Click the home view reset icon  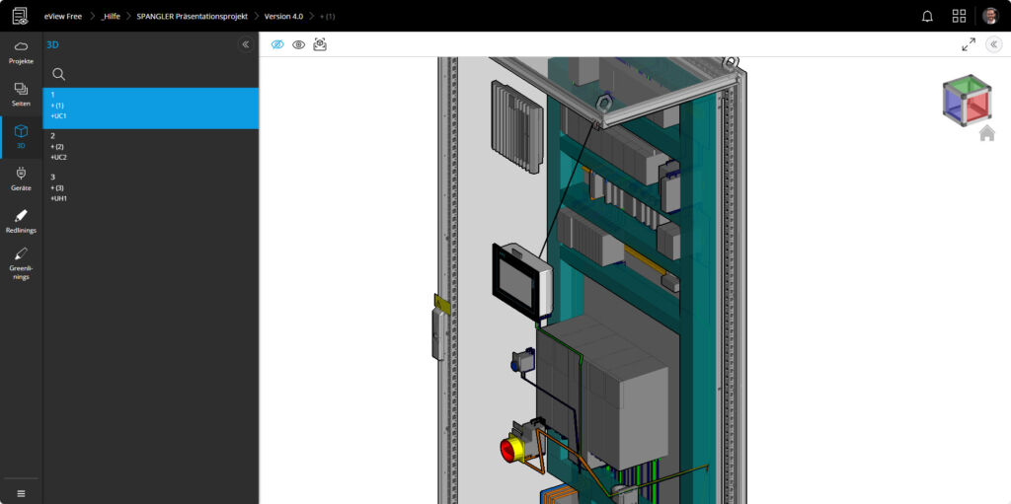click(986, 134)
